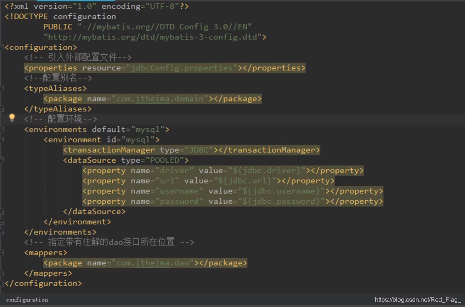Click the closing mappers tag text
Viewport: 465px width, 307px height.
pyautogui.click(x=48, y=273)
